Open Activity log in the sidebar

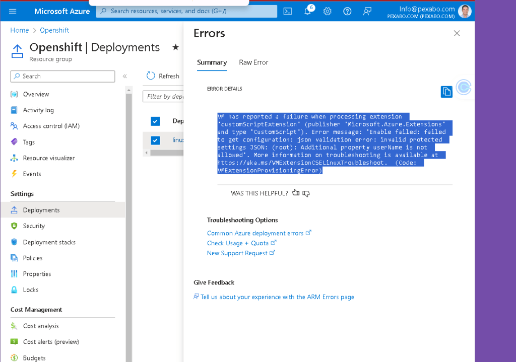(38, 110)
